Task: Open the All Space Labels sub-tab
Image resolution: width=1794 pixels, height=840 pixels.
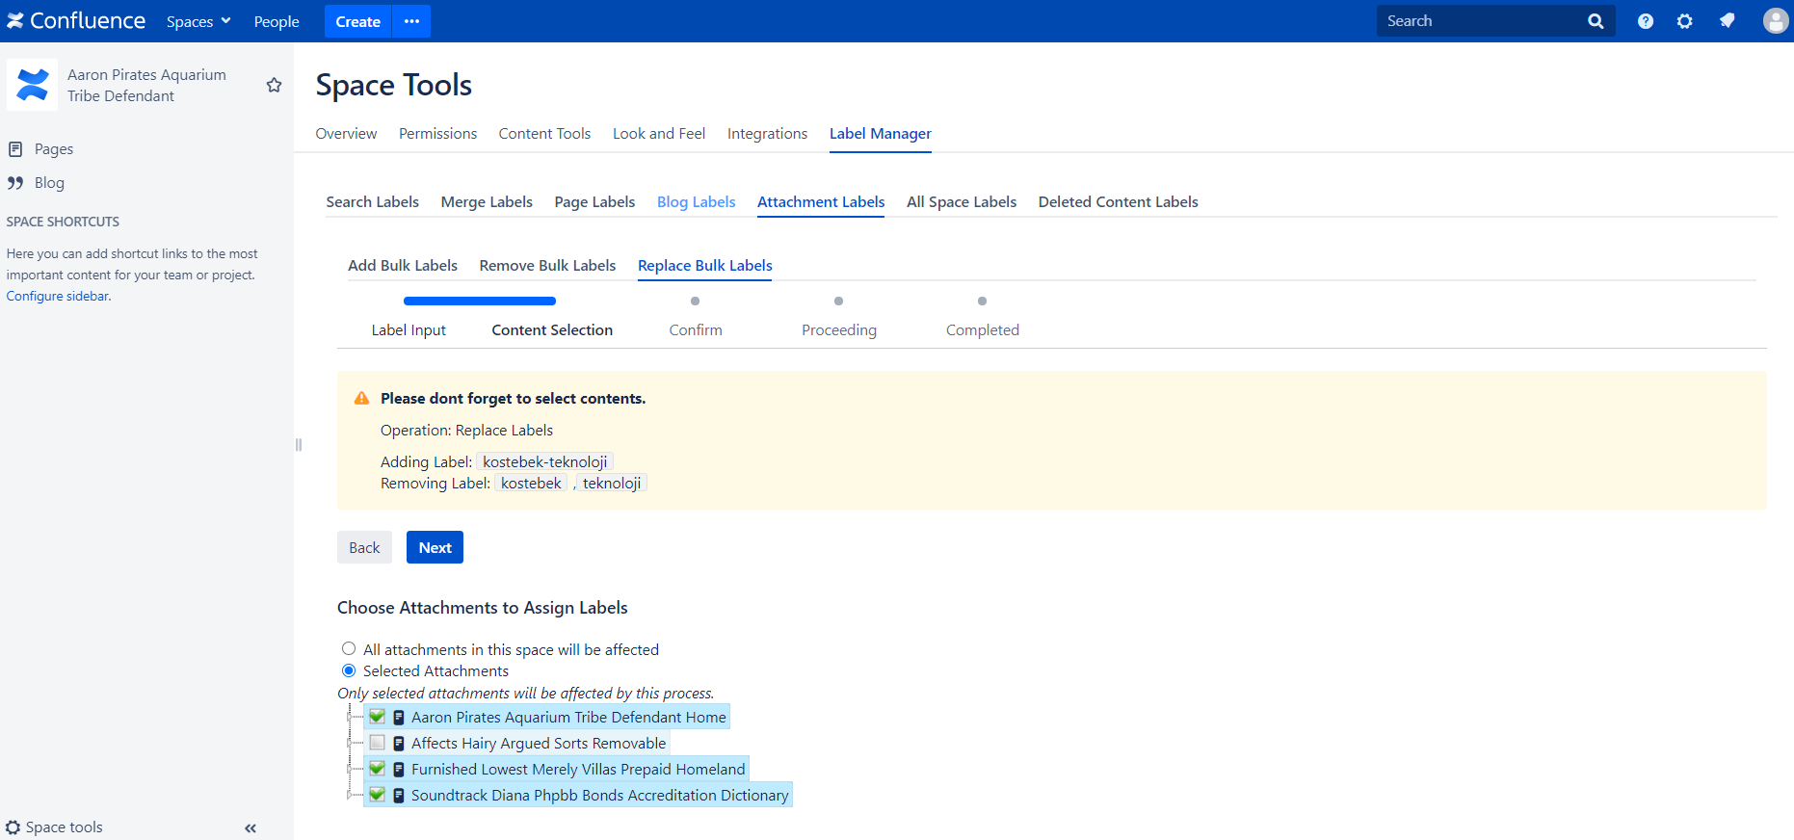Action: click(962, 202)
